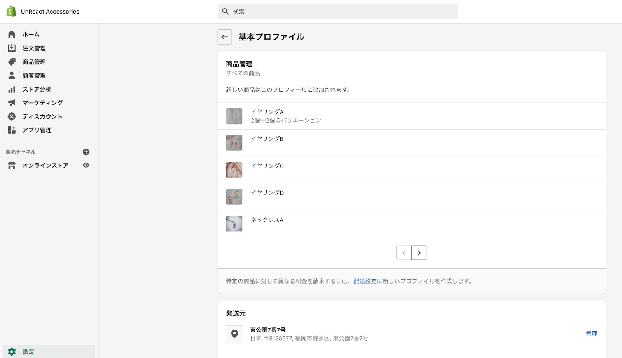Click the ディスカウント percent badge icon
Screen dimensions: 622x358
(x=12, y=116)
